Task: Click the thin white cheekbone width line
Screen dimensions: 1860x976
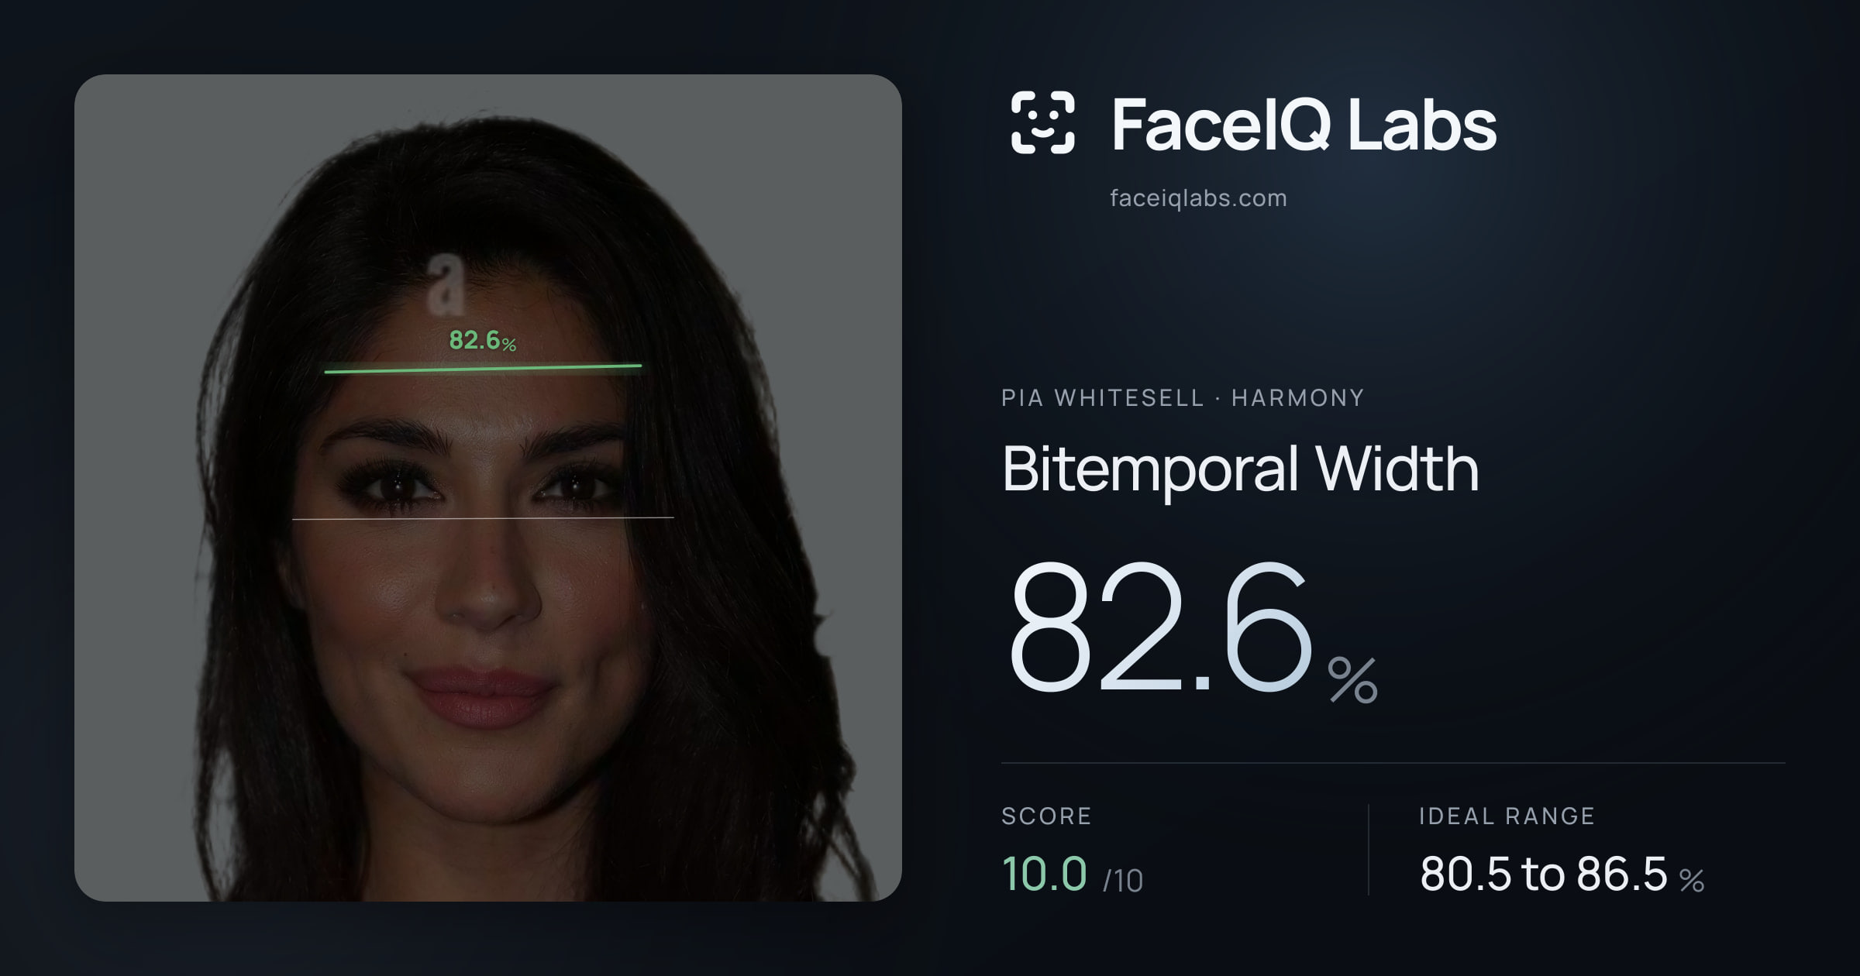Action: tap(483, 518)
